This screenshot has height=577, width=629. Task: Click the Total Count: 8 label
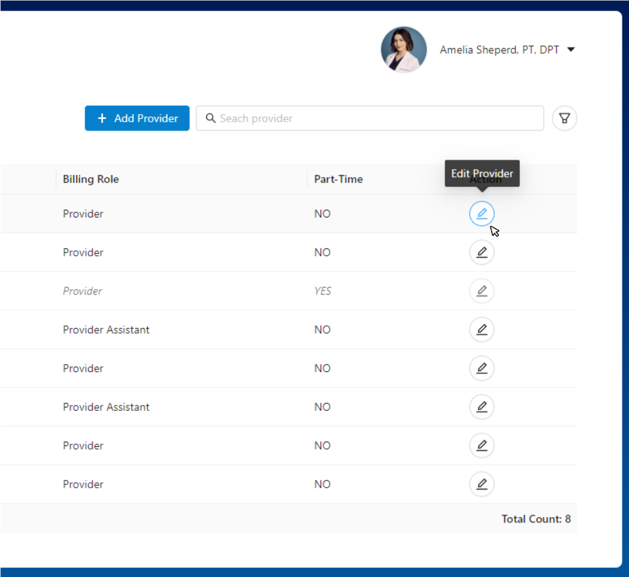[x=536, y=519]
